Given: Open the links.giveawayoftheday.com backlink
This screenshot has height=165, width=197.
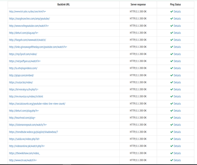Looking at the screenshot, I should tap(38, 47).
